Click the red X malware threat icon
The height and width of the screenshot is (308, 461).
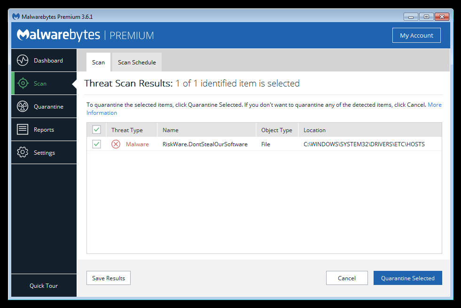tap(116, 144)
